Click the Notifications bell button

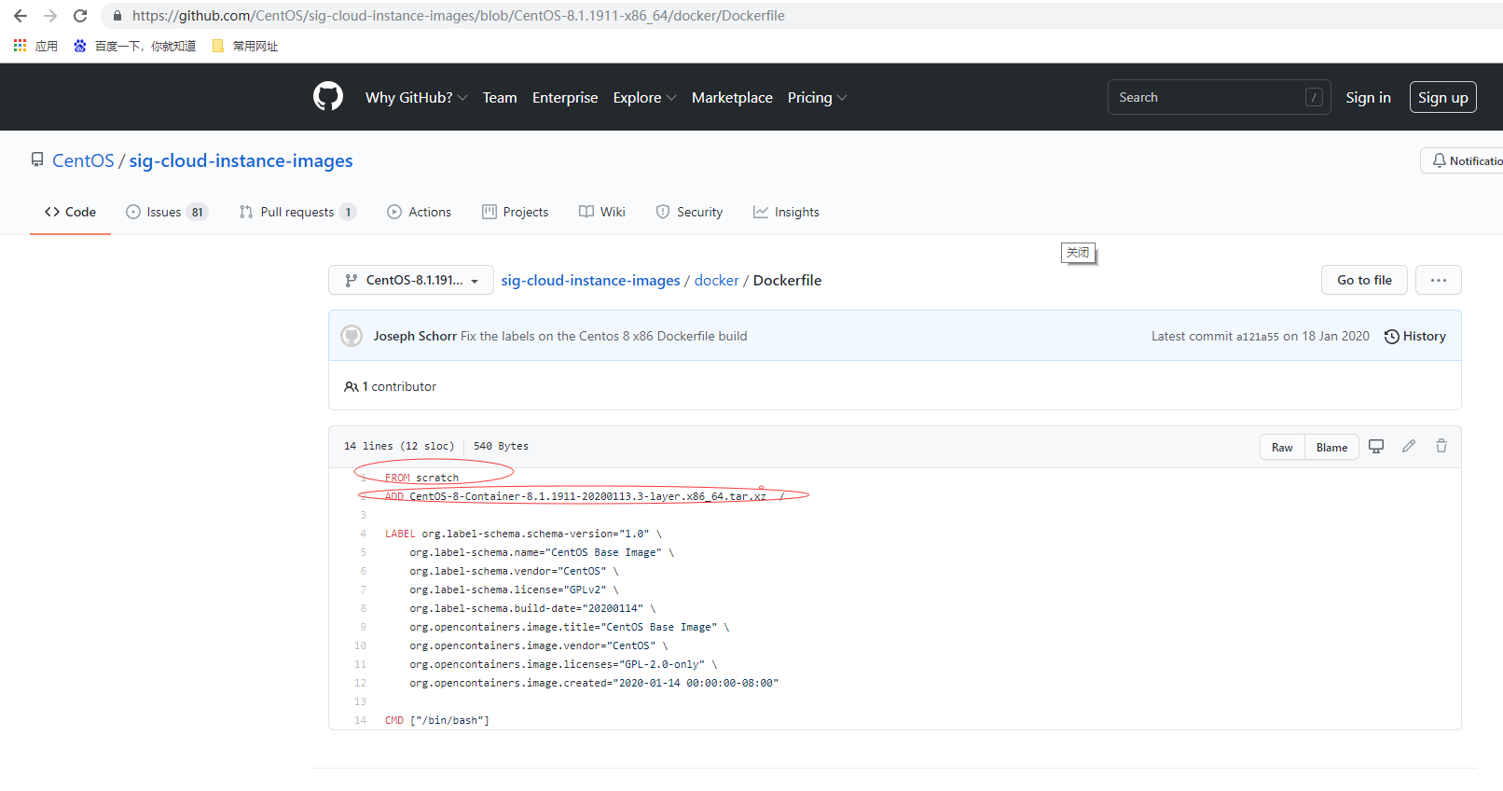(1464, 160)
